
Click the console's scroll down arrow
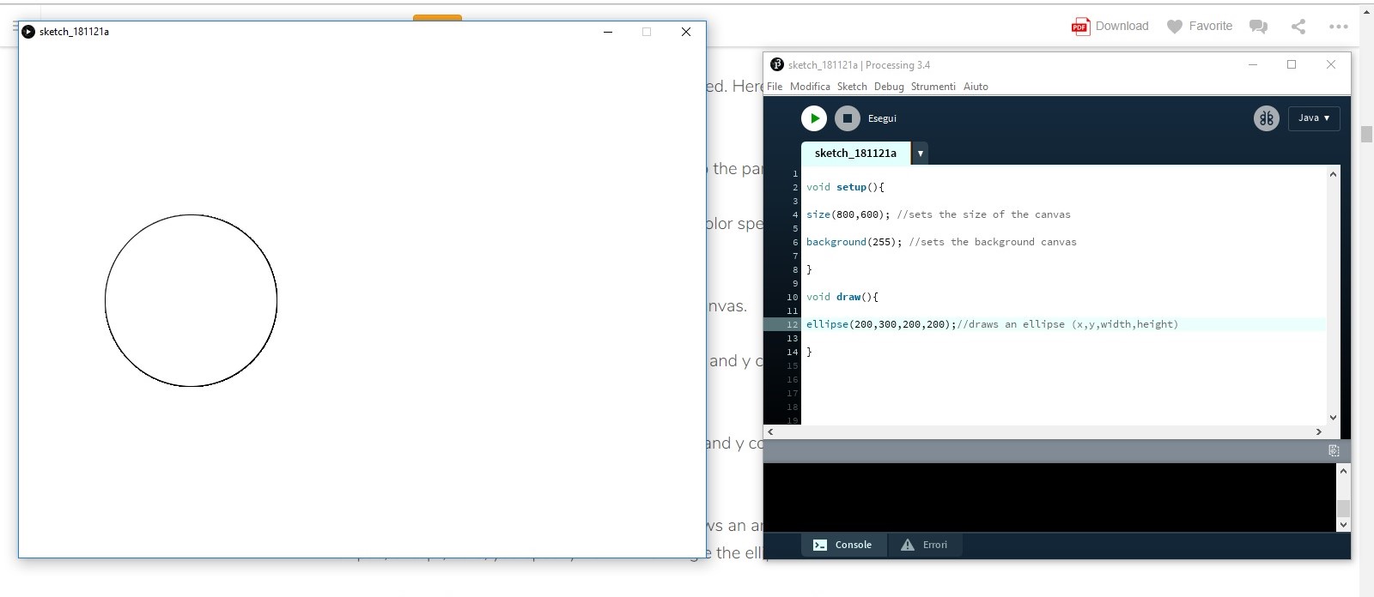pos(1344,524)
